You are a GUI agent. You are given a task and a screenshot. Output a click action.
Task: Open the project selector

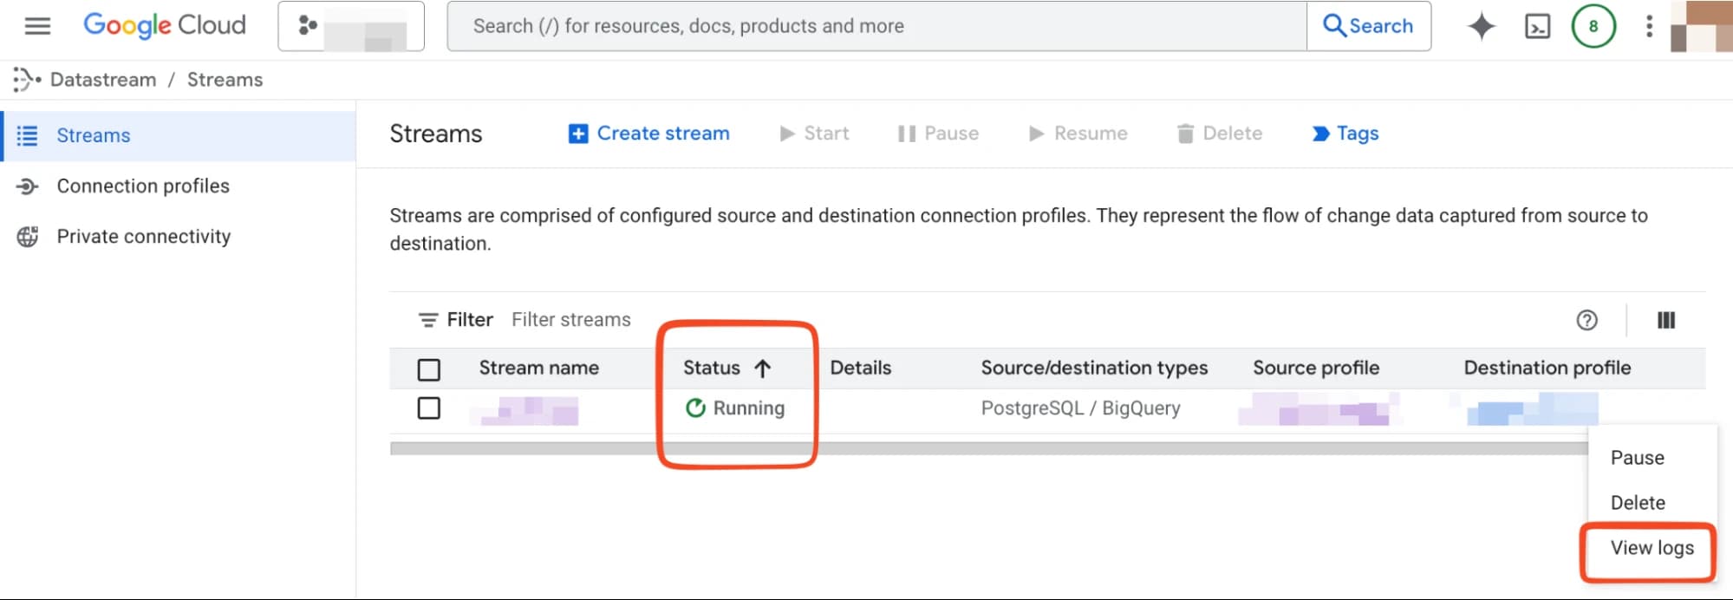[351, 26]
